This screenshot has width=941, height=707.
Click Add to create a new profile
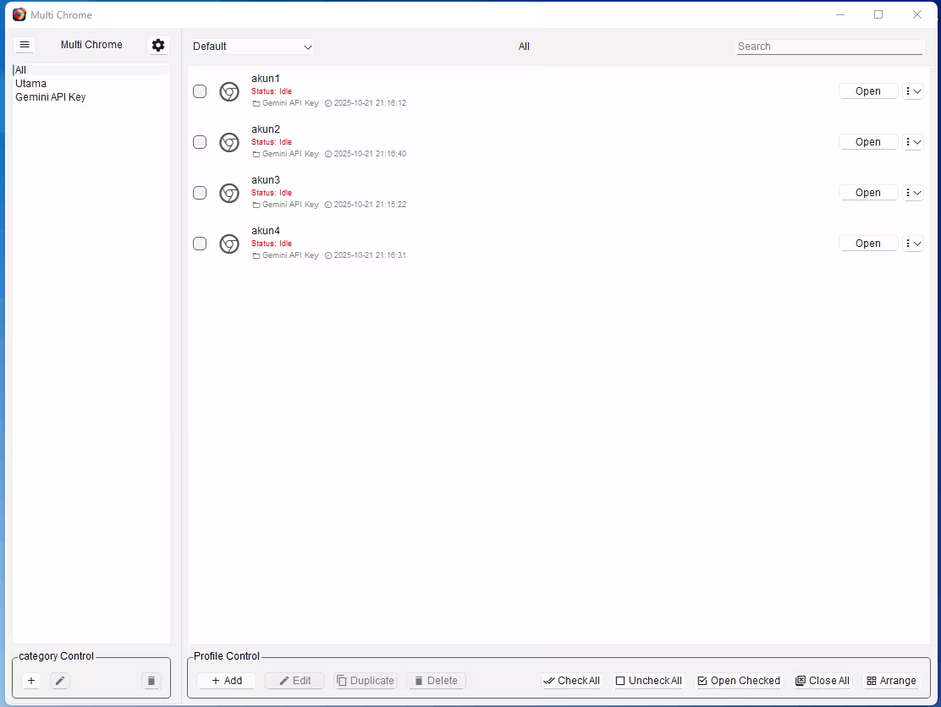tap(226, 681)
